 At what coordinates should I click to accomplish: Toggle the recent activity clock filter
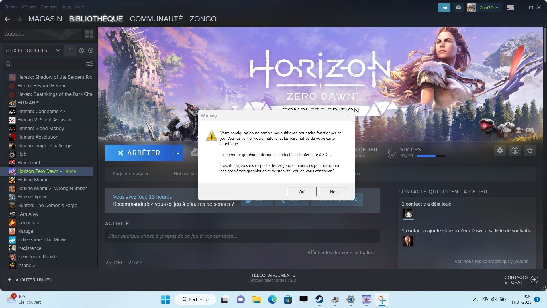point(81,50)
